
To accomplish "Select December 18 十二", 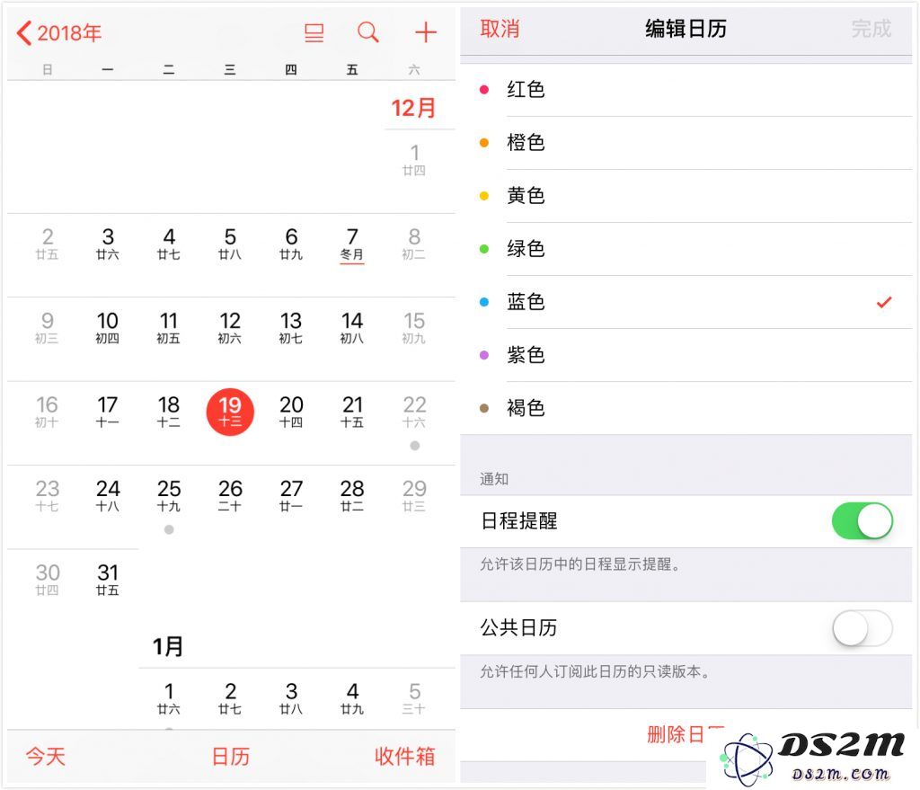I will pyautogui.click(x=169, y=412).
